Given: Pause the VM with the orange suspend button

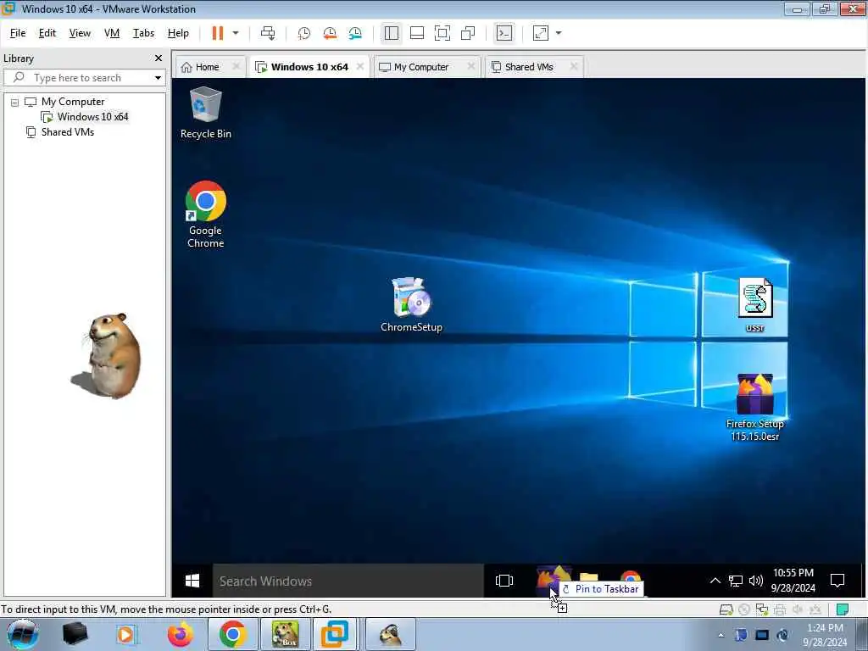Looking at the screenshot, I should (x=218, y=33).
